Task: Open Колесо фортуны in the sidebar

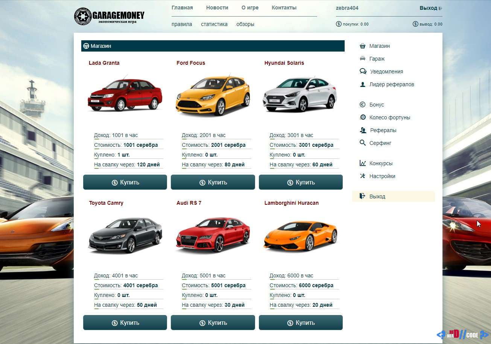Action: [x=390, y=117]
